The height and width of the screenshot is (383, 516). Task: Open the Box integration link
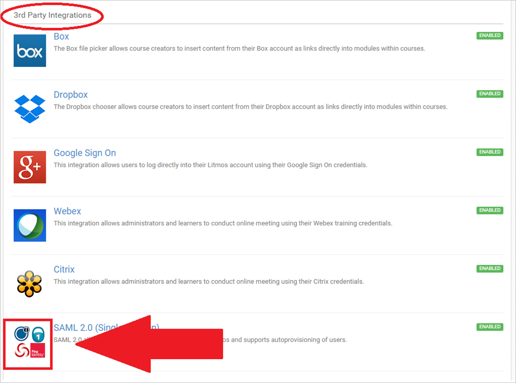61,36
